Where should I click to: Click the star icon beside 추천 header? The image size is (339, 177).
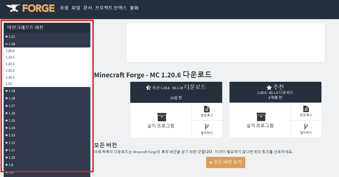click(269, 87)
